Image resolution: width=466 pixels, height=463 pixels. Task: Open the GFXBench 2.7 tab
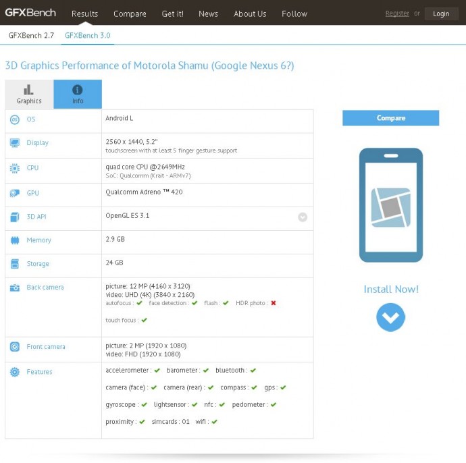tap(31, 35)
